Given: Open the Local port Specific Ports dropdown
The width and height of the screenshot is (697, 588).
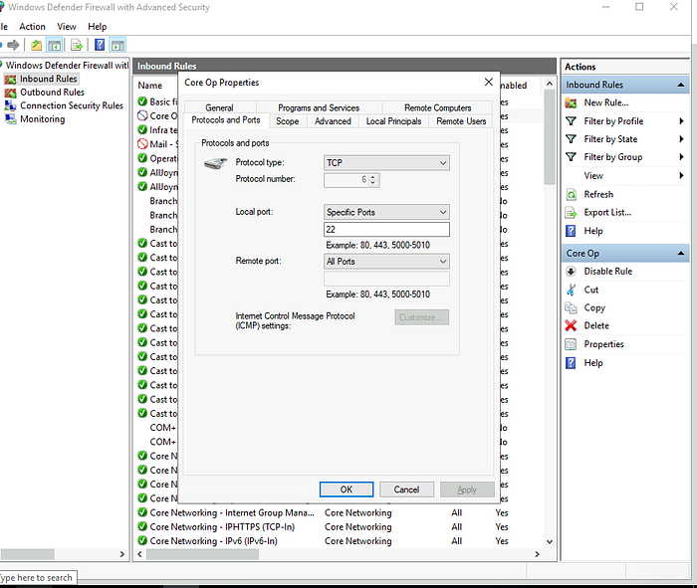Looking at the screenshot, I should point(386,212).
